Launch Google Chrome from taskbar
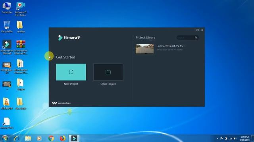Screen dimensions: 254x142 pos(51,138)
